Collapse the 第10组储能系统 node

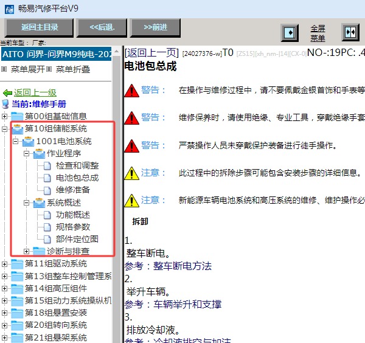click(x=4, y=129)
